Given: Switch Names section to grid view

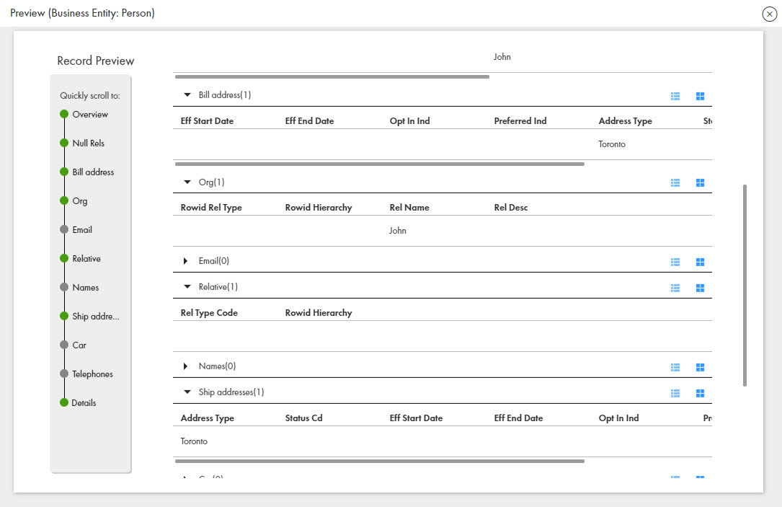Looking at the screenshot, I should (x=701, y=367).
